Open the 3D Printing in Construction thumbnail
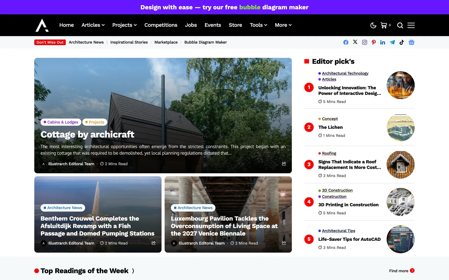The height and width of the screenshot is (280, 449). point(401,202)
